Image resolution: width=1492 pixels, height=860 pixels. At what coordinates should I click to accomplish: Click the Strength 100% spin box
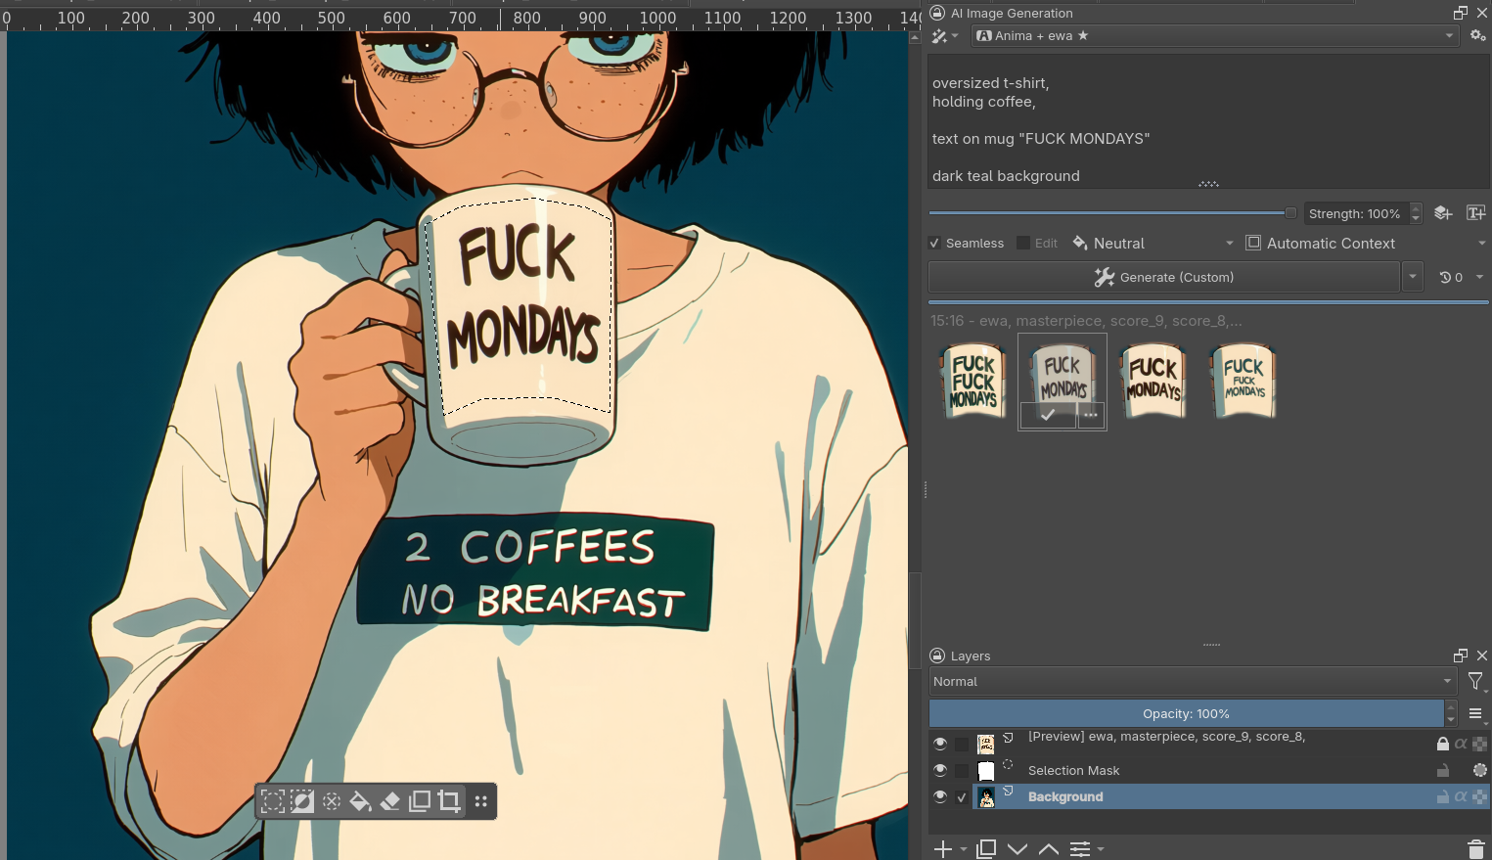[1364, 213]
